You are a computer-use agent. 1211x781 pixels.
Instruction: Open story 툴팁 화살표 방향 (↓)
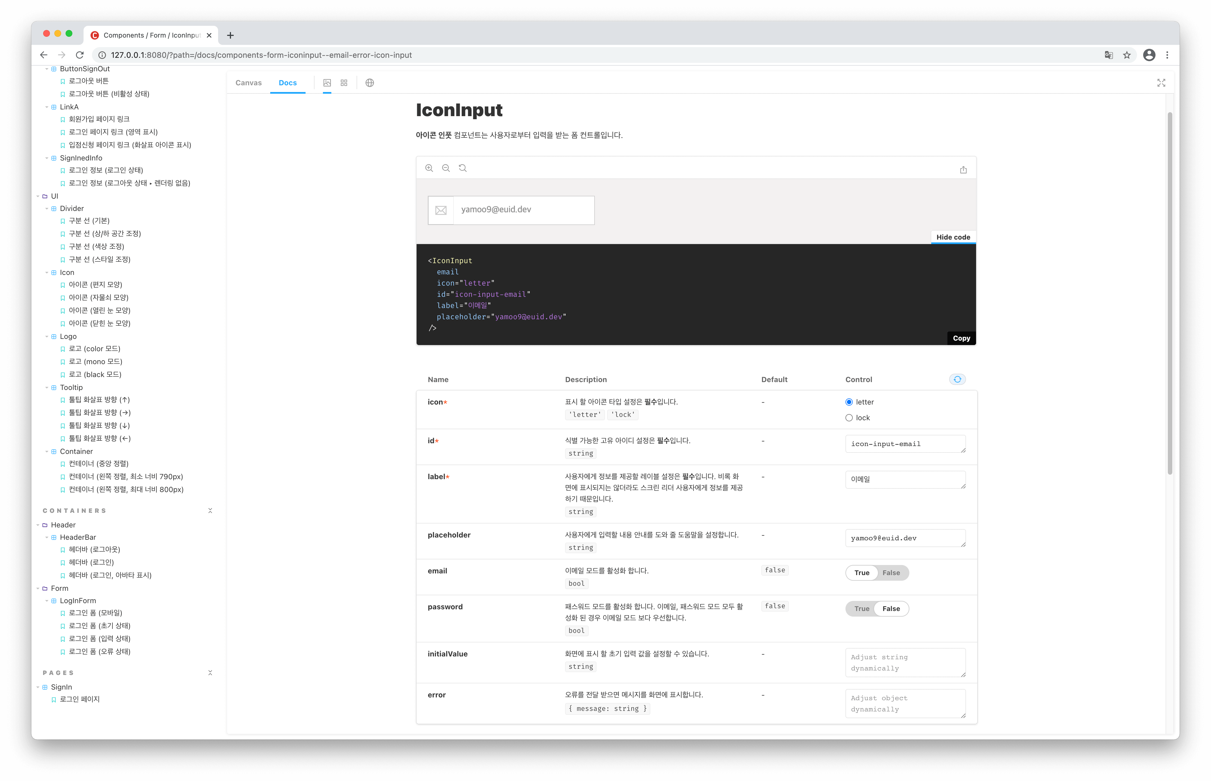pyautogui.click(x=99, y=426)
